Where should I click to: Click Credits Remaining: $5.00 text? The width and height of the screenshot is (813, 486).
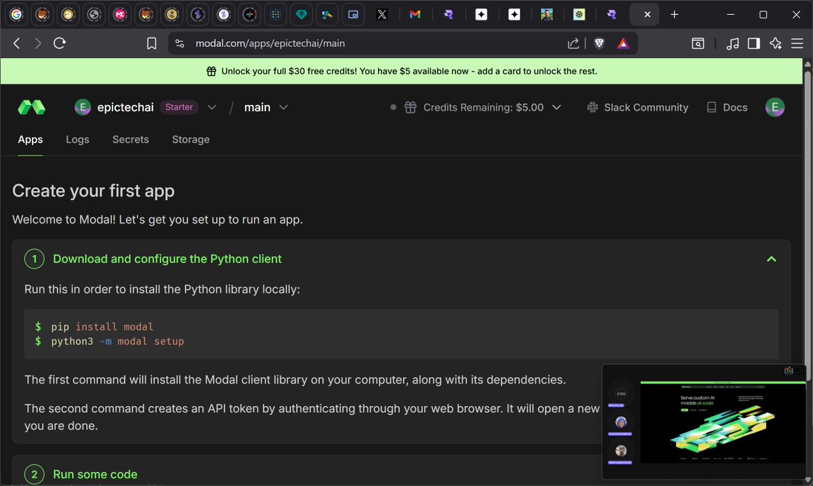pyautogui.click(x=483, y=107)
